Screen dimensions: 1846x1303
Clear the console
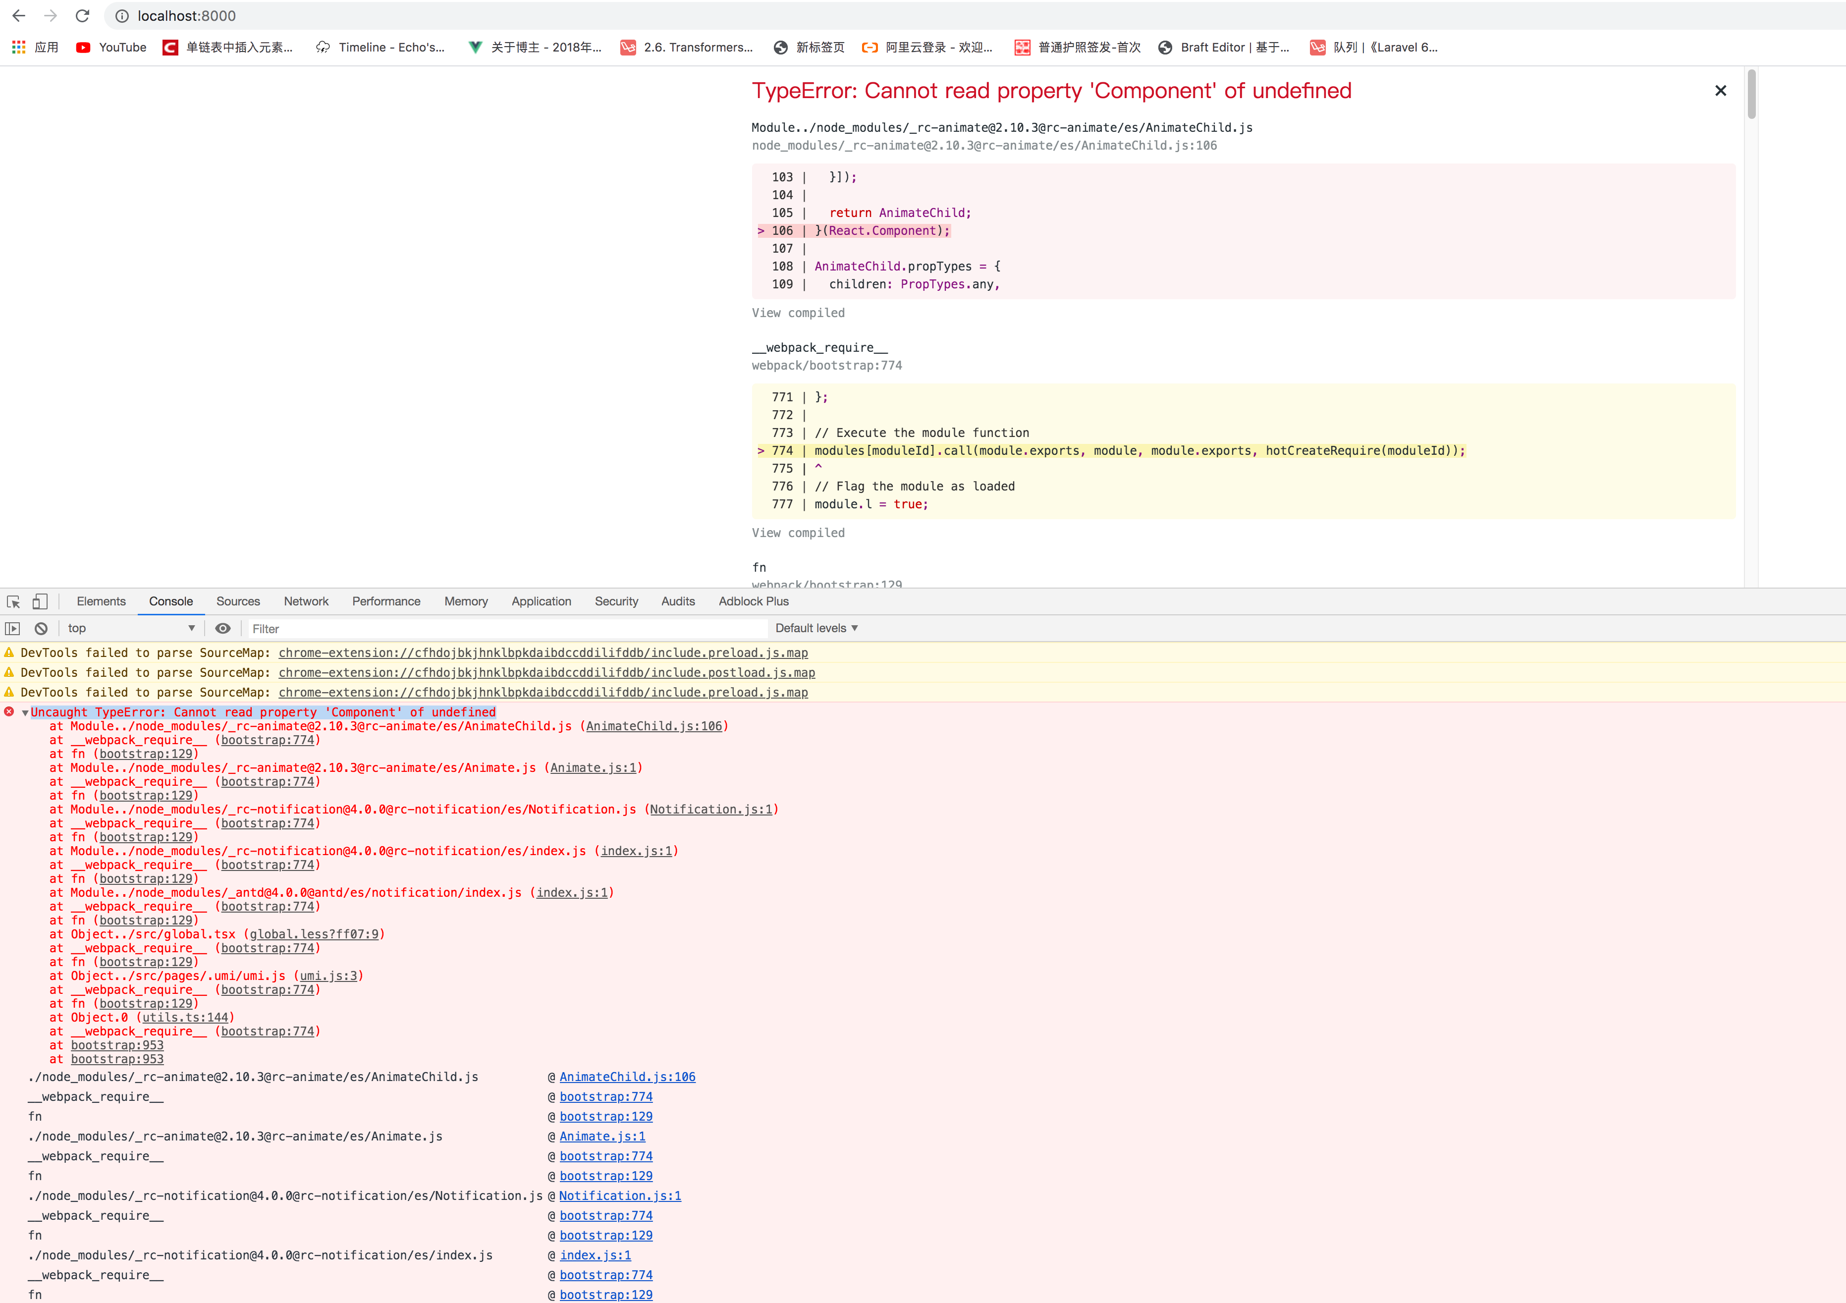pyautogui.click(x=41, y=629)
